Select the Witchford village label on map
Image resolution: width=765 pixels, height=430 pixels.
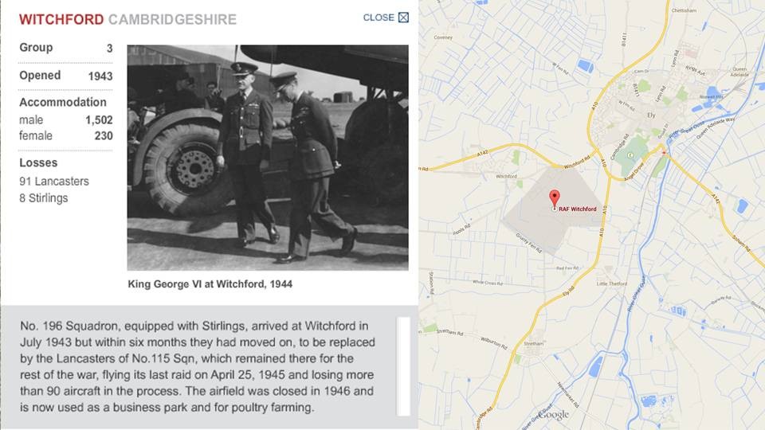click(506, 176)
